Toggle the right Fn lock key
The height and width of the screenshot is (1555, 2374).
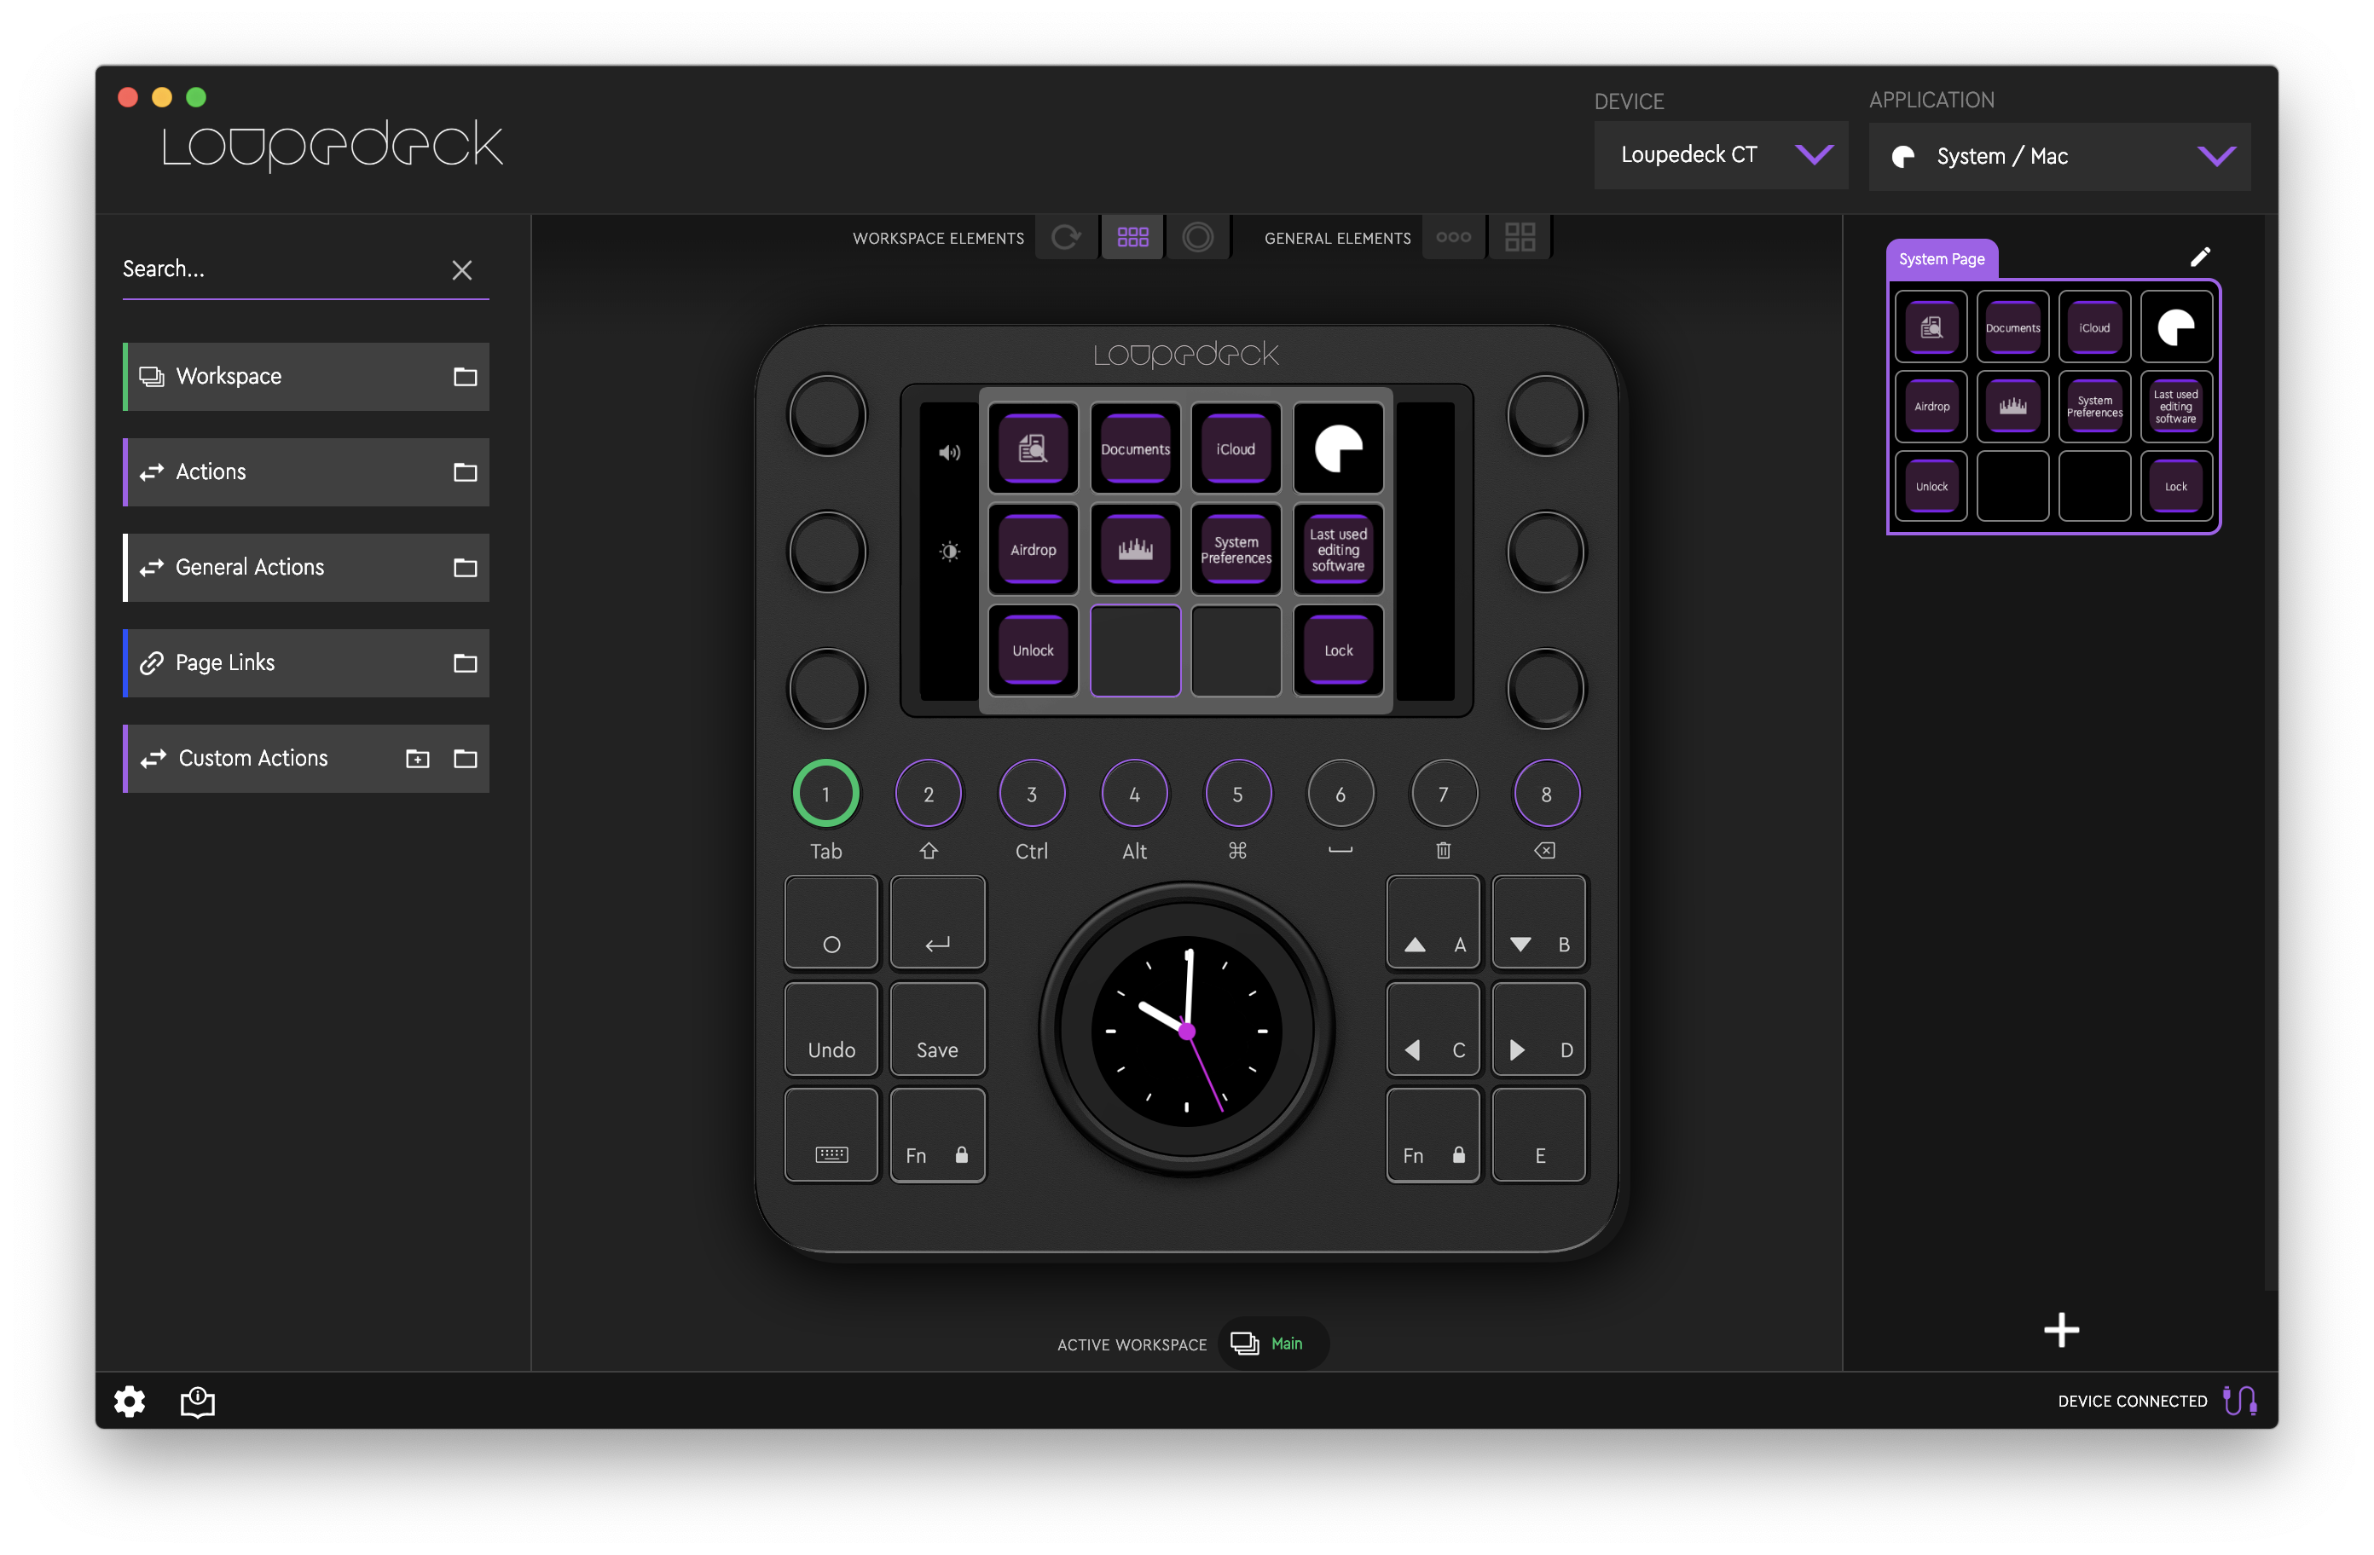coord(1433,1136)
